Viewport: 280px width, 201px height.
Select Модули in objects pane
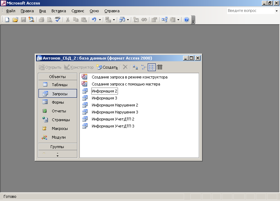[x=57, y=137]
